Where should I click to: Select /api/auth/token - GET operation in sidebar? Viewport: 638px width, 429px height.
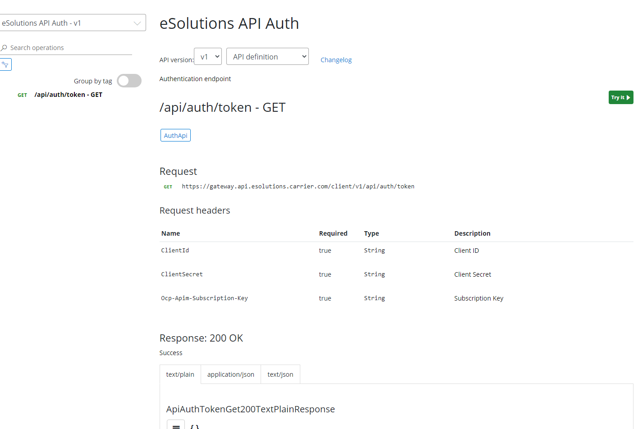click(x=68, y=95)
